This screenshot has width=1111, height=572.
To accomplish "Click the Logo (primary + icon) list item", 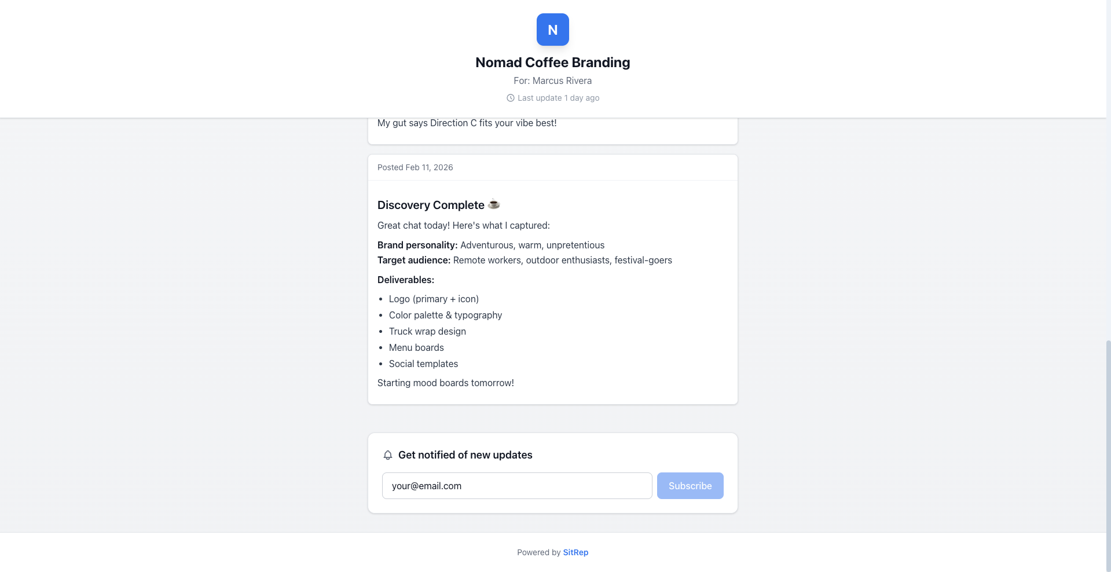I will tap(434, 299).
